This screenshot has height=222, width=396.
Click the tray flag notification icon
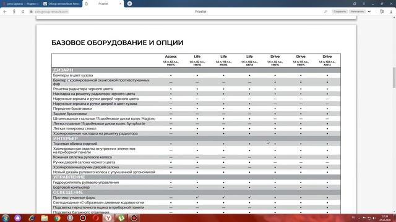click(x=364, y=218)
